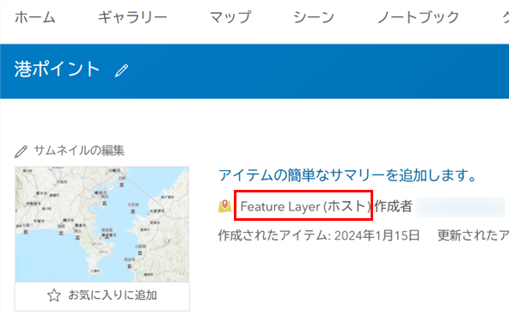Viewport: 509px width, 317px height.
Task: Select マップ in the navigation bar
Action: click(230, 17)
